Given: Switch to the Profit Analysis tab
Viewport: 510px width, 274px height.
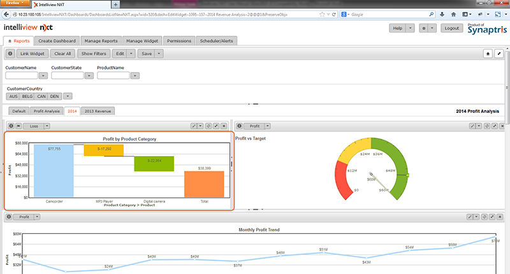Looking at the screenshot, I should 47,111.
